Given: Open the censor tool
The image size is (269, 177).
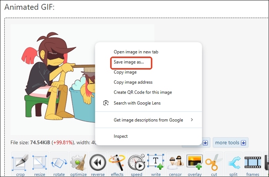Looking at the screenshot, I should (x=175, y=163).
